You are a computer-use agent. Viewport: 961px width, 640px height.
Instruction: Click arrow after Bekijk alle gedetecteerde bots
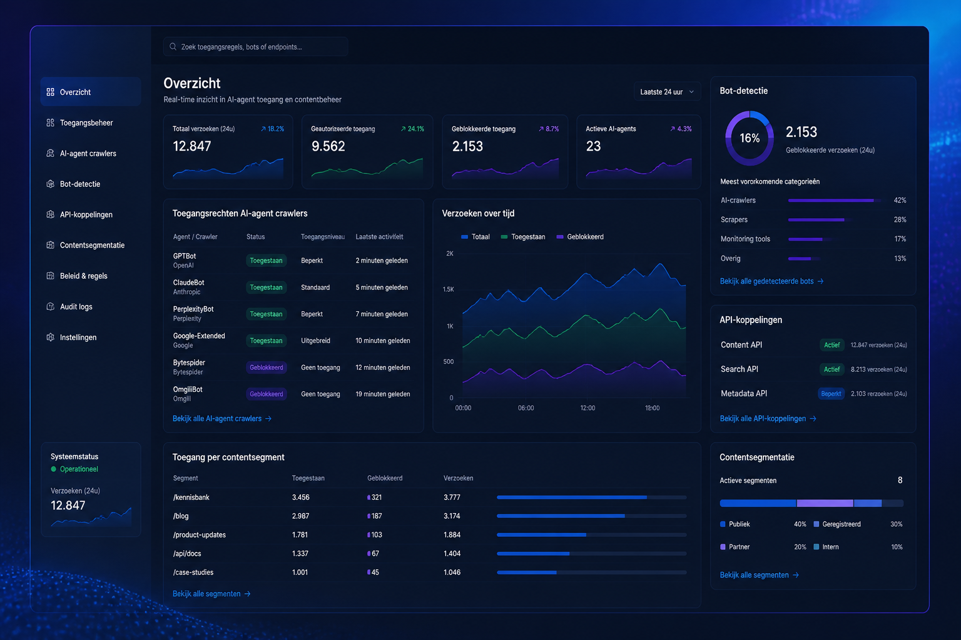click(x=820, y=281)
